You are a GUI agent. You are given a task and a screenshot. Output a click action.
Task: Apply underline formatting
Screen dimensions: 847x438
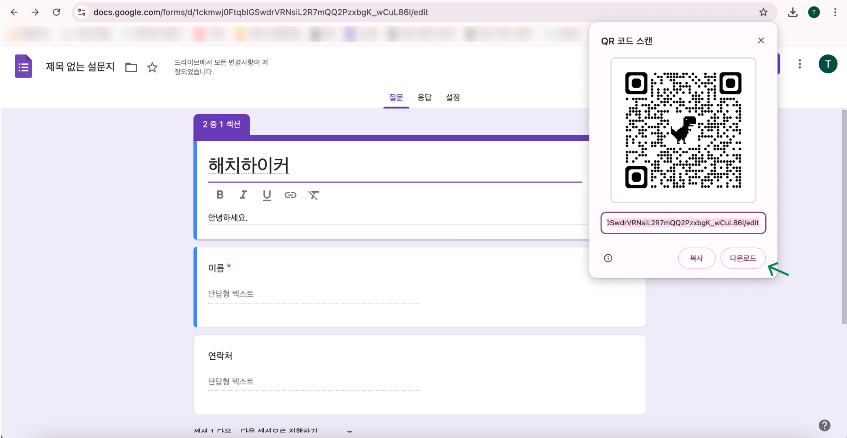point(267,195)
